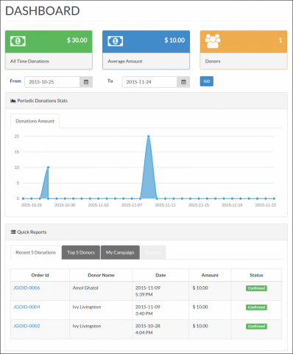Click the chart data point at value 10
293x354 pixels.
(48, 167)
